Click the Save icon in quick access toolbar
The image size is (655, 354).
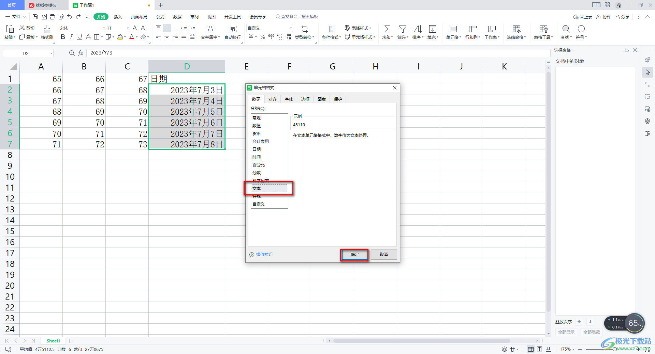[x=35, y=17]
